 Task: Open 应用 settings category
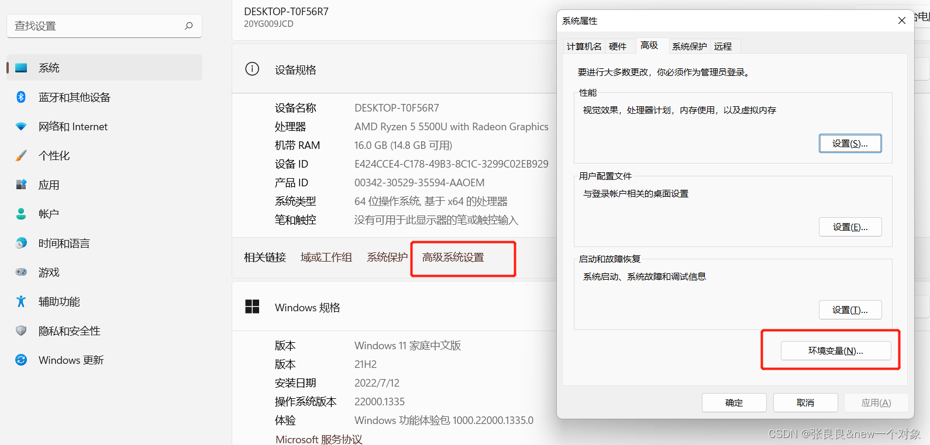104,185
